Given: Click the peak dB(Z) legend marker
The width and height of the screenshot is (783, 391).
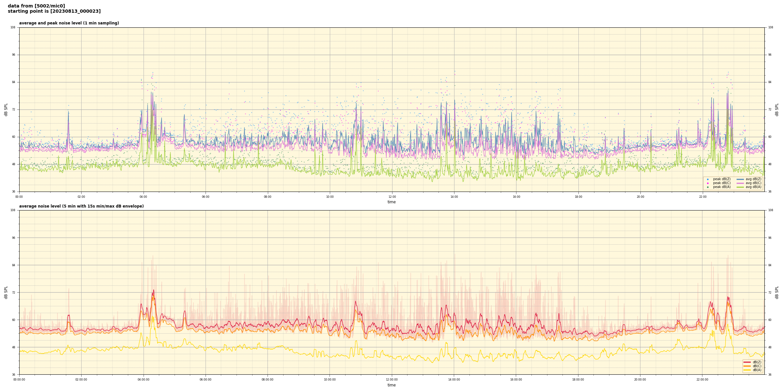Looking at the screenshot, I should coord(708,179).
